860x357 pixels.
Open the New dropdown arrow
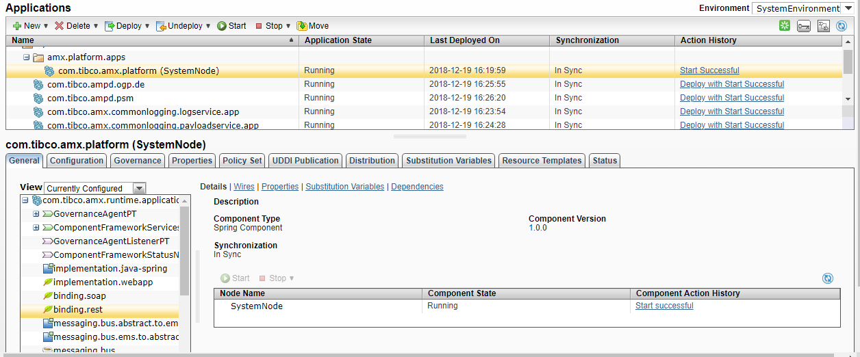(x=46, y=26)
